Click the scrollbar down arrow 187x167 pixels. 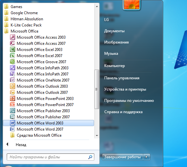97,136
